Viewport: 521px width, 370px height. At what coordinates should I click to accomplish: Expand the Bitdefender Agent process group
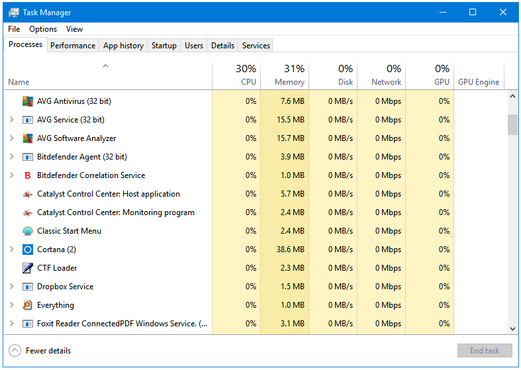[x=11, y=157]
